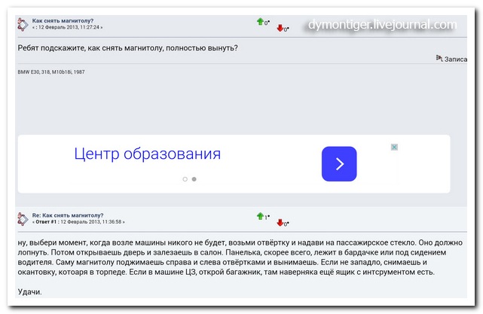Downvote the reply with the red arrow
This screenshot has width=483, height=314.
pos(280,223)
